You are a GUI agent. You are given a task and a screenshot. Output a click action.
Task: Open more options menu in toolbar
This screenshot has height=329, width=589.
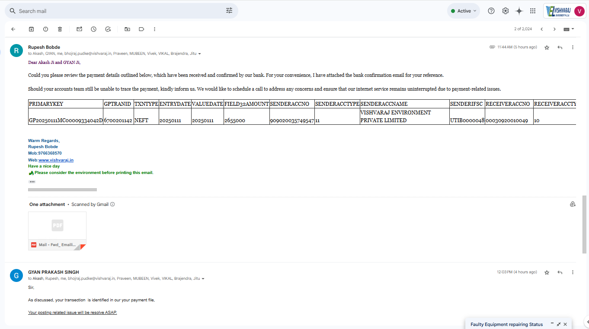click(x=154, y=29)
